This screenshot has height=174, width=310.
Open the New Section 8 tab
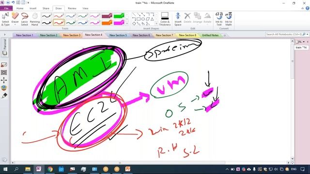[187, 35]
